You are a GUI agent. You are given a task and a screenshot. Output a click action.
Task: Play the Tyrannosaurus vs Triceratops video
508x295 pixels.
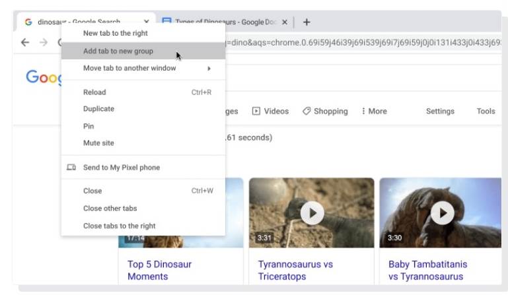312,213
